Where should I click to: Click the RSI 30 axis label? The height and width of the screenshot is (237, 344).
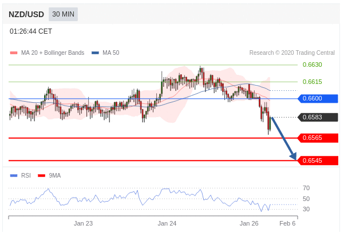pyautogui.click(x=306, y=209)
